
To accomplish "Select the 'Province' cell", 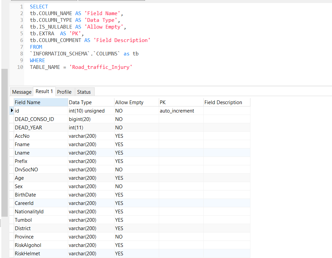I will [41, 237].
